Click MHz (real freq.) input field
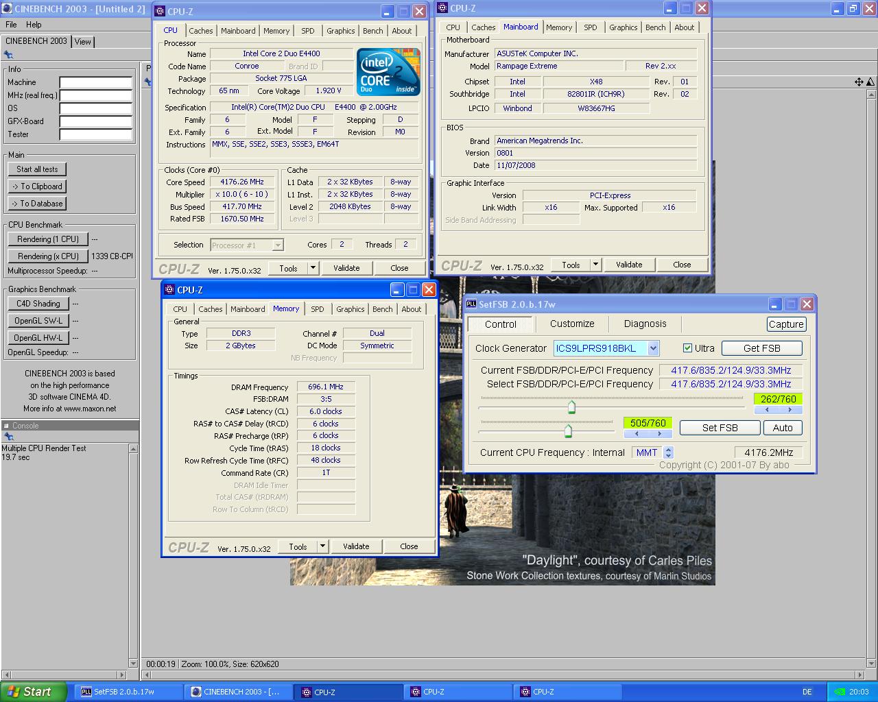 96,95
